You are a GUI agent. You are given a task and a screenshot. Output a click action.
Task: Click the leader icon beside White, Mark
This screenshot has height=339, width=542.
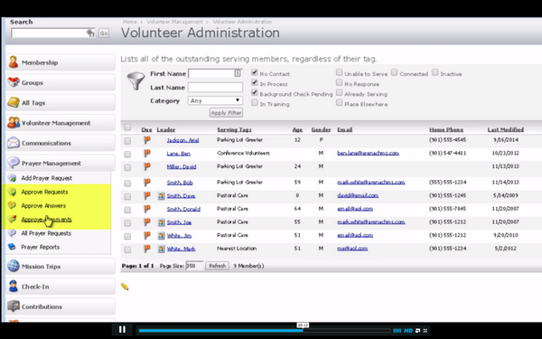[161, 249]
